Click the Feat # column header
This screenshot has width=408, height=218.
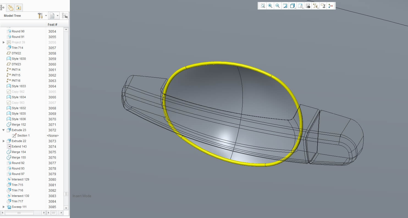pyautogui.click(x=53, y=24)
